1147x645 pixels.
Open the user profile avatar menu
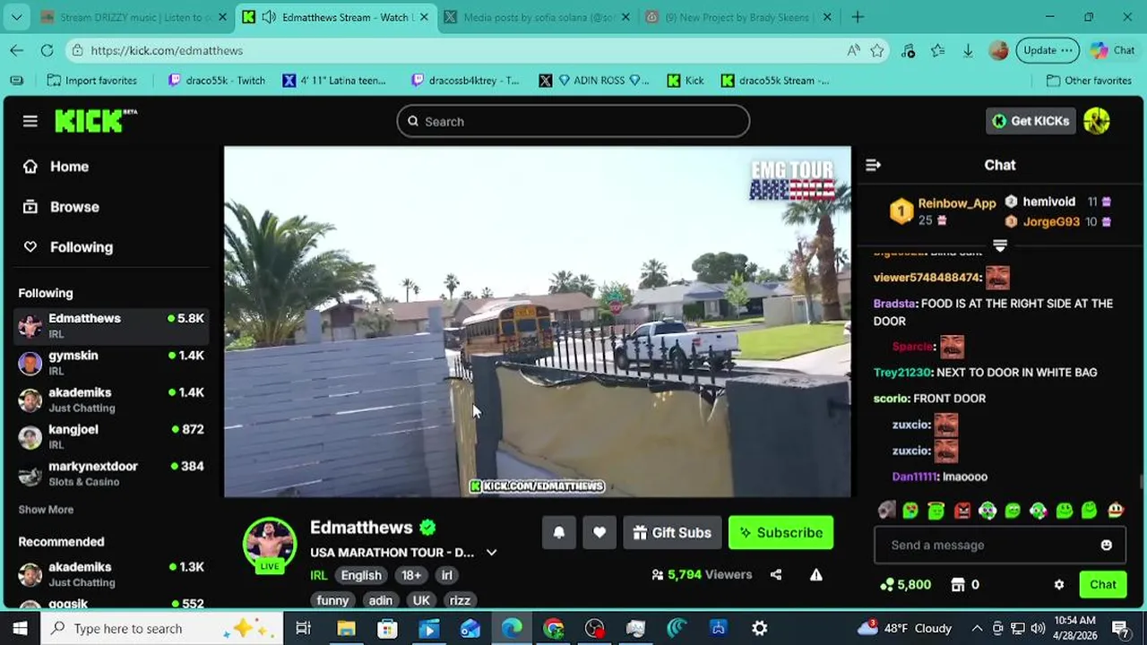(x=1097, y=121)
